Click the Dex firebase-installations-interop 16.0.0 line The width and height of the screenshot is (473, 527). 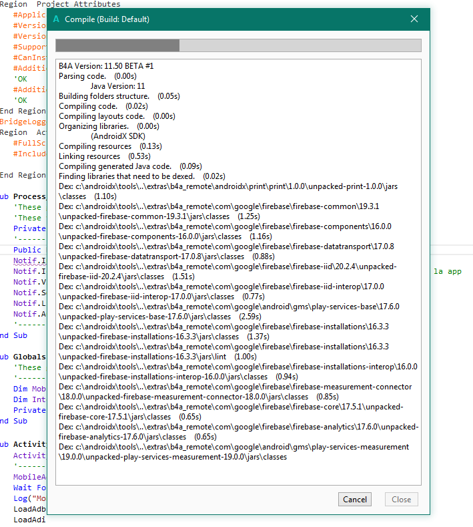[238, 372]
